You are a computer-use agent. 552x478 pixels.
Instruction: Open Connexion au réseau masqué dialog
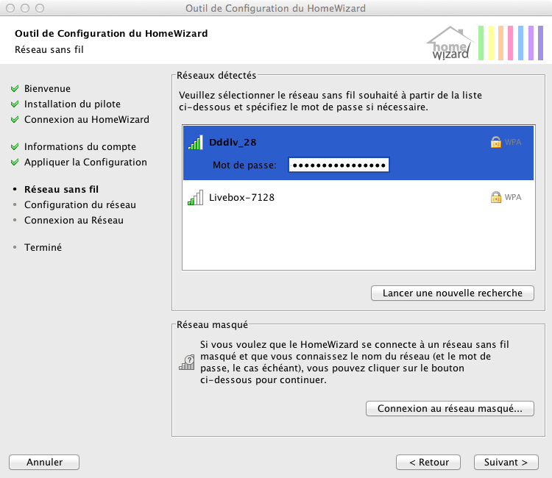[x=450, y=408]
